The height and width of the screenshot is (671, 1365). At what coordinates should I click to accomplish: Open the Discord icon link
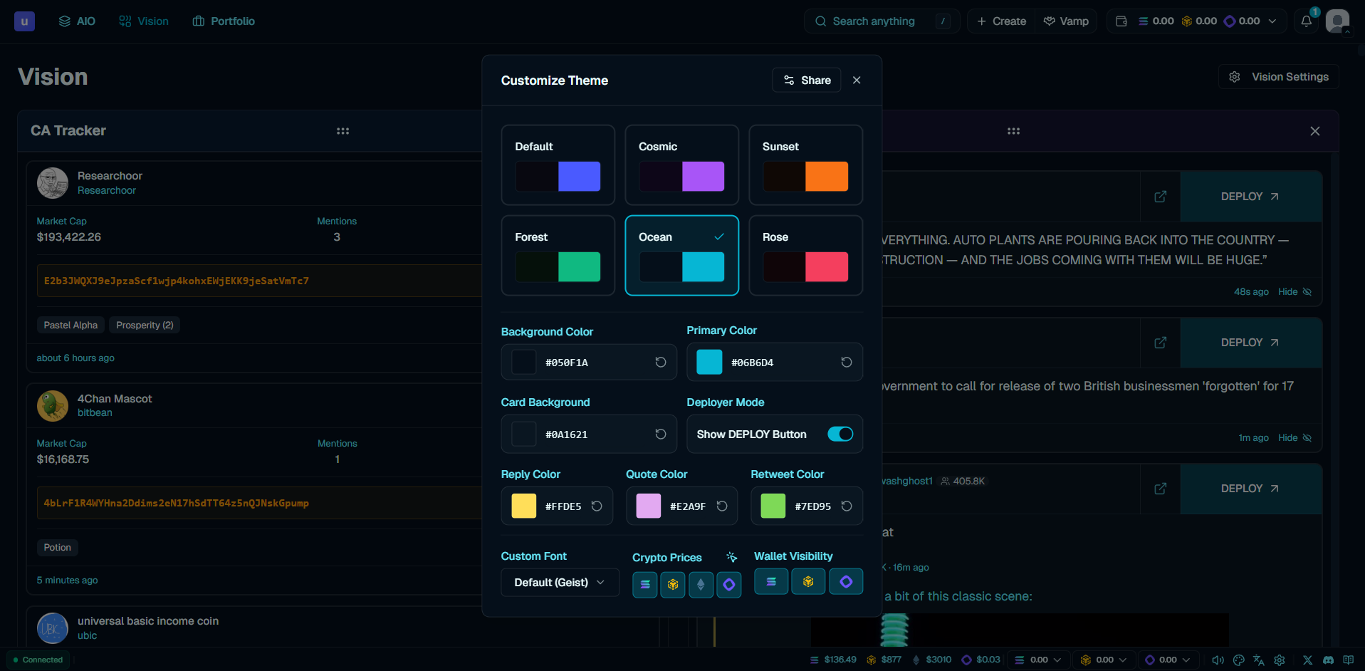pyautogui.click(x=1328, y=660)
